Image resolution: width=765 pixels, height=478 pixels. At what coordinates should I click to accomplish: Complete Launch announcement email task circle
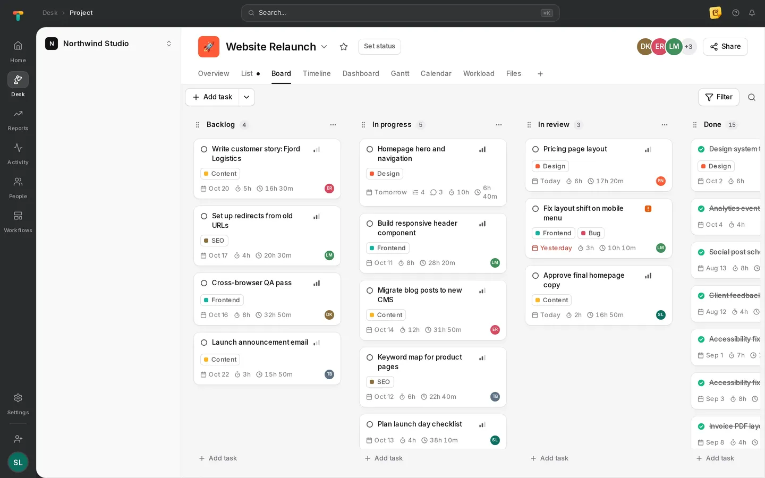click(x=204, y=343)
